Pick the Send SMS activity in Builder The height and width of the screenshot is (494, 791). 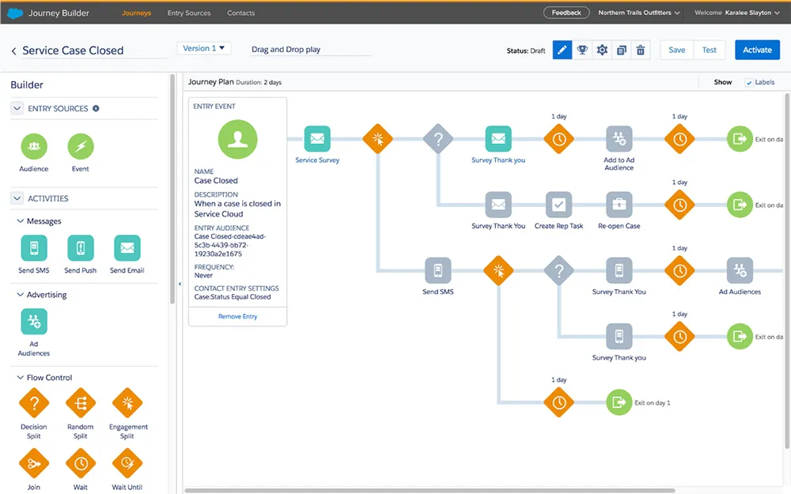coord(34,248)
